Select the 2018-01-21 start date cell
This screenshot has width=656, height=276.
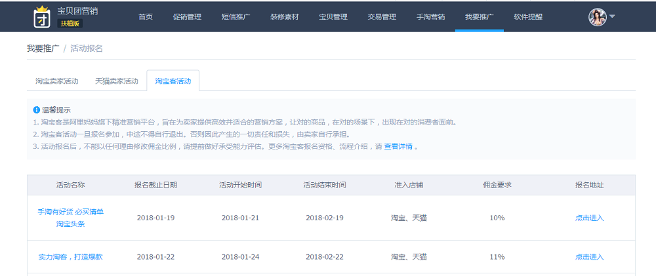241,218
